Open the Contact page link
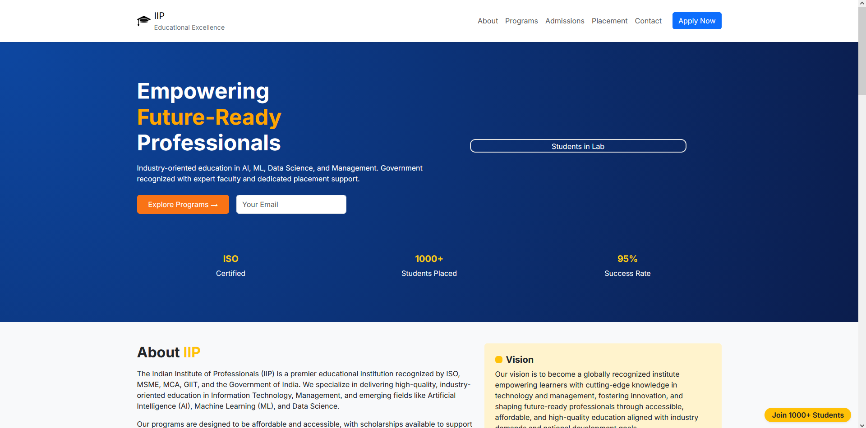866x428 pixels. [x=648, y=21]
